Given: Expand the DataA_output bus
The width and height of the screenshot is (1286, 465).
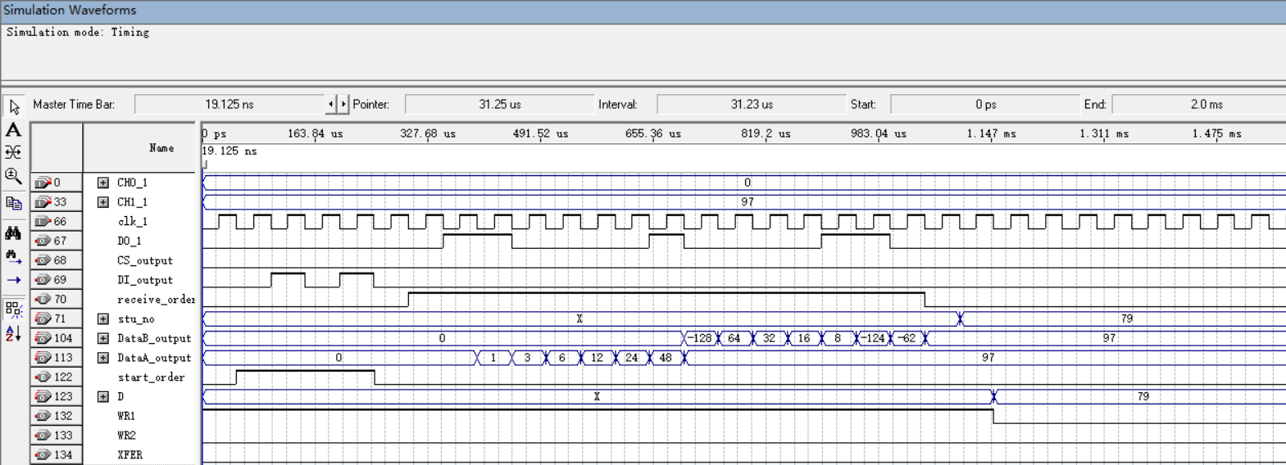Looking at the screenshot, I should point(103,358).
